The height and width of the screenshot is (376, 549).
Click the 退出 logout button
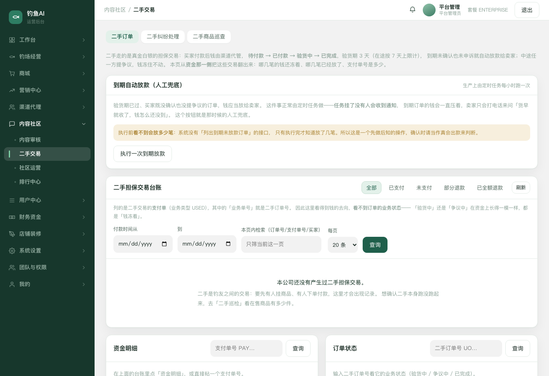click(527, 10)
